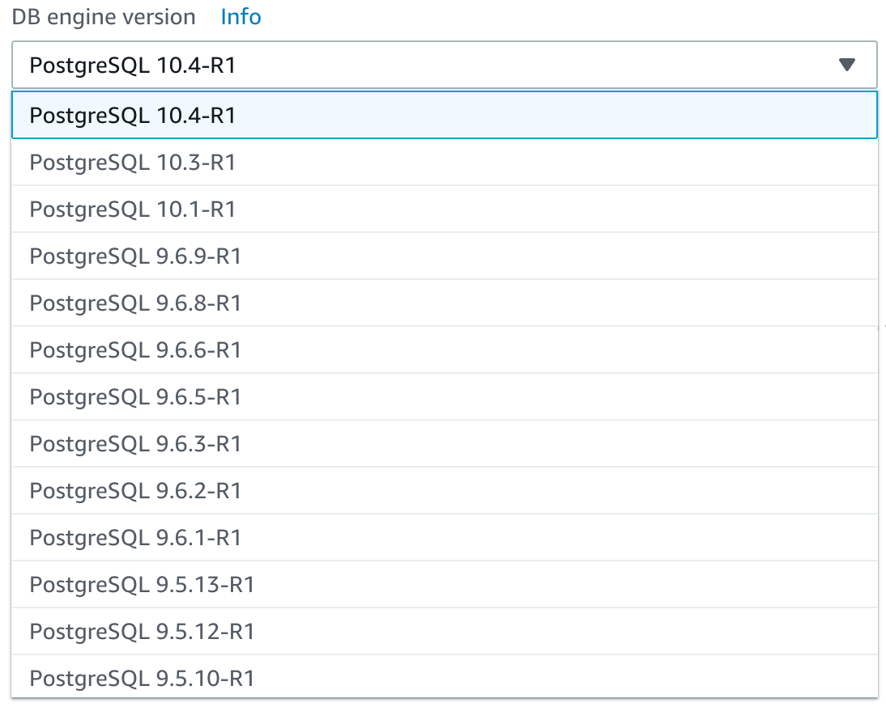This screenshot has height=707, width=886.
Task: Click the DB engine version label
Action: coord(104,16)
